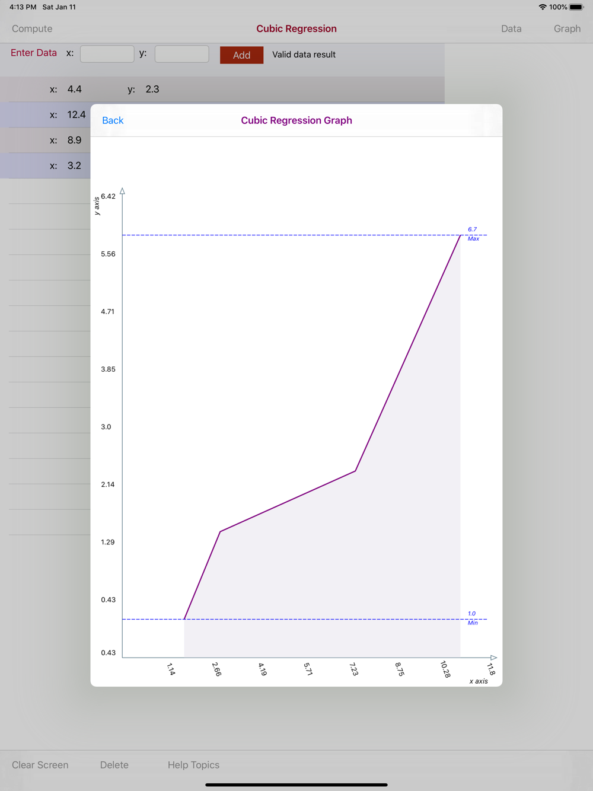Click the Wi-Fi status icon
The width and height of the screenshot is (593, 791).
coord(543,7)
